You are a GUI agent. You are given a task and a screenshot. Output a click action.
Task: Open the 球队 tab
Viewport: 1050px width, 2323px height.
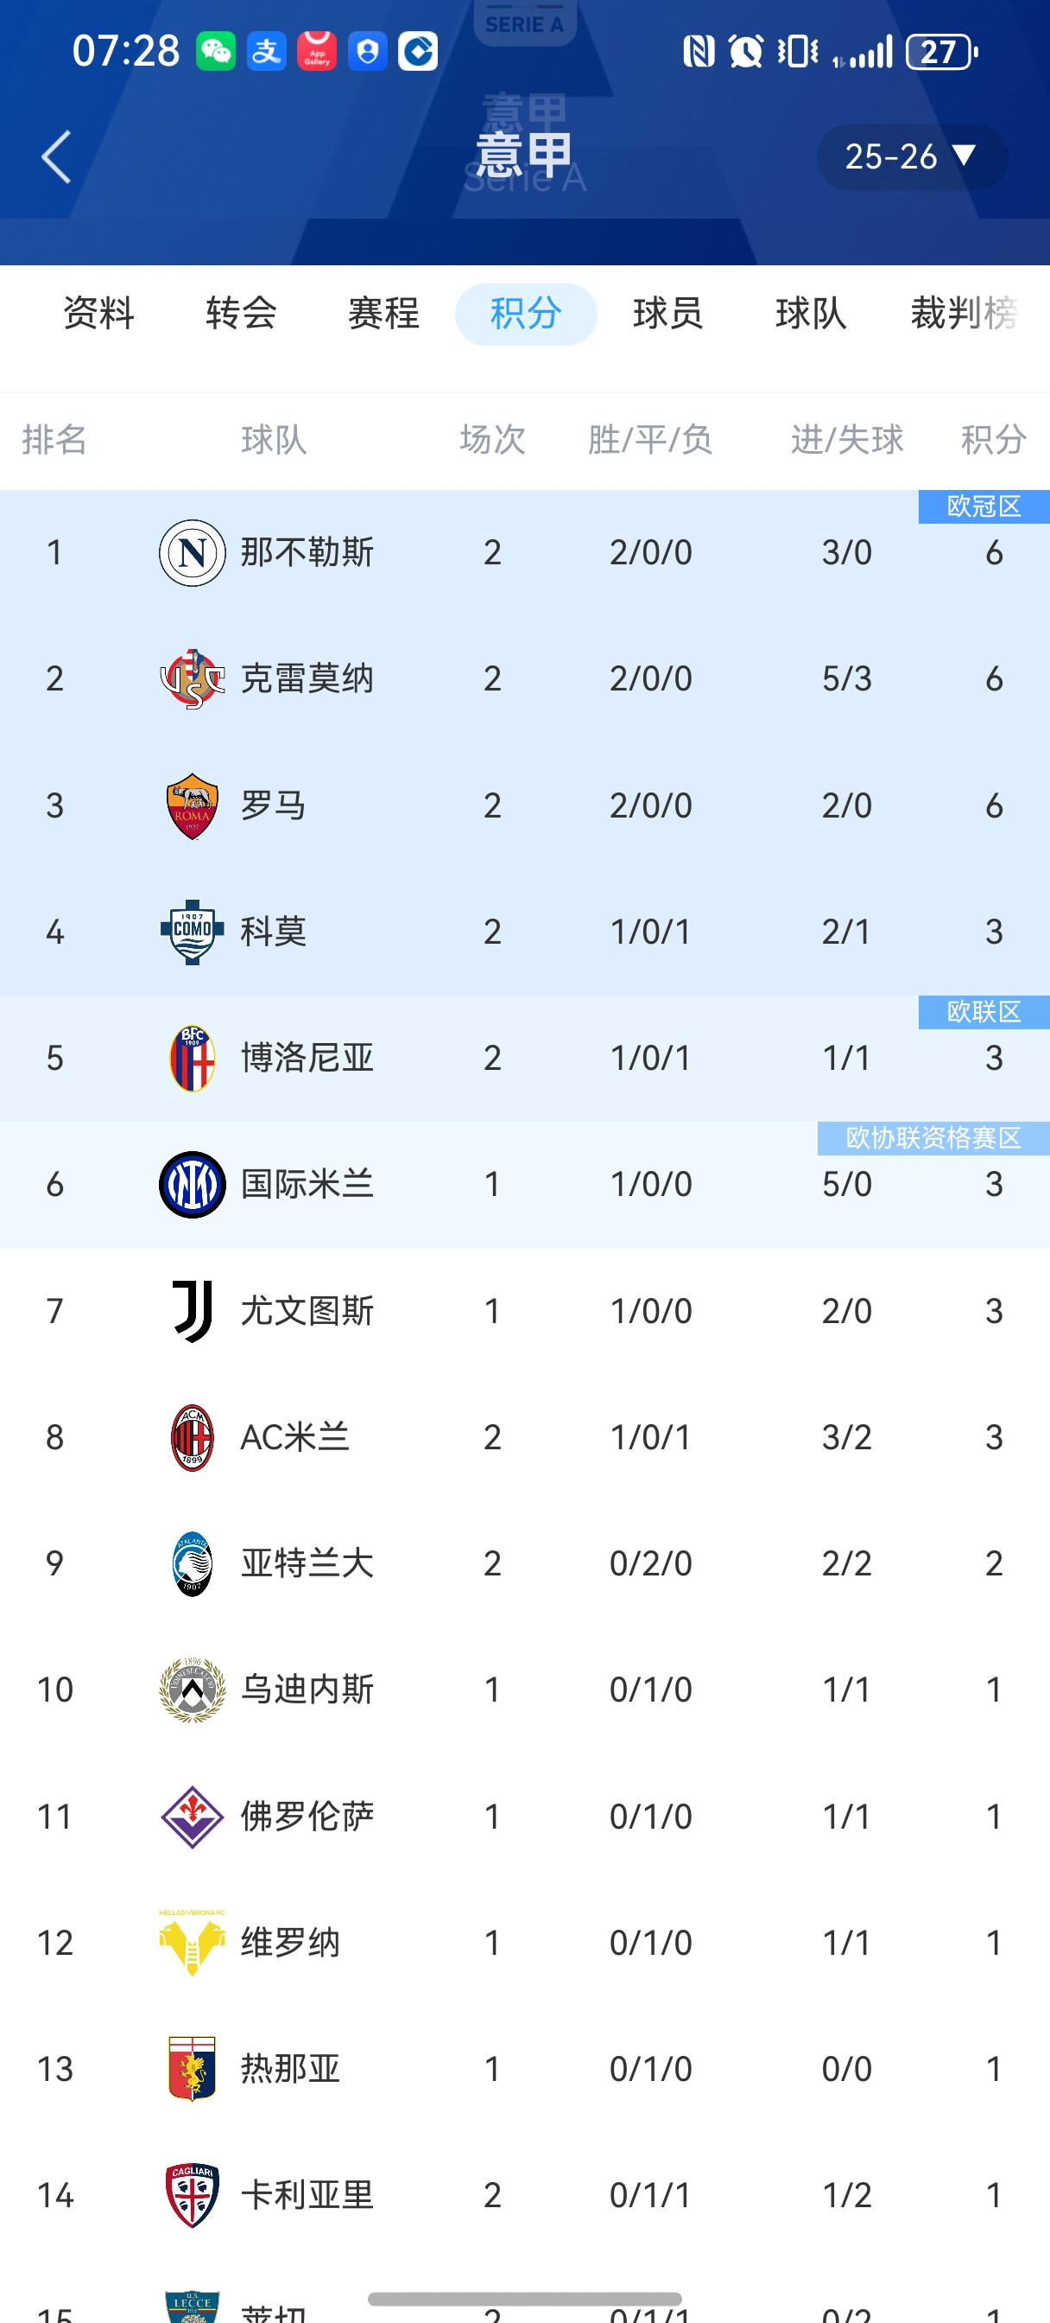810,314
